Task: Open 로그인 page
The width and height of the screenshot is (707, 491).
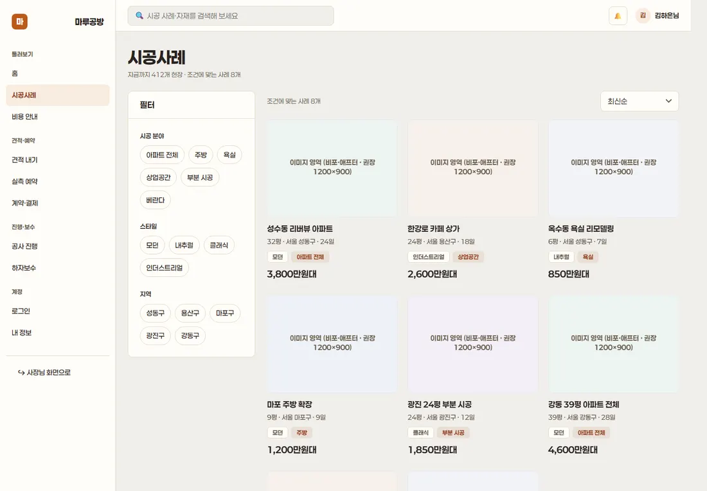Action: [58, 312]
